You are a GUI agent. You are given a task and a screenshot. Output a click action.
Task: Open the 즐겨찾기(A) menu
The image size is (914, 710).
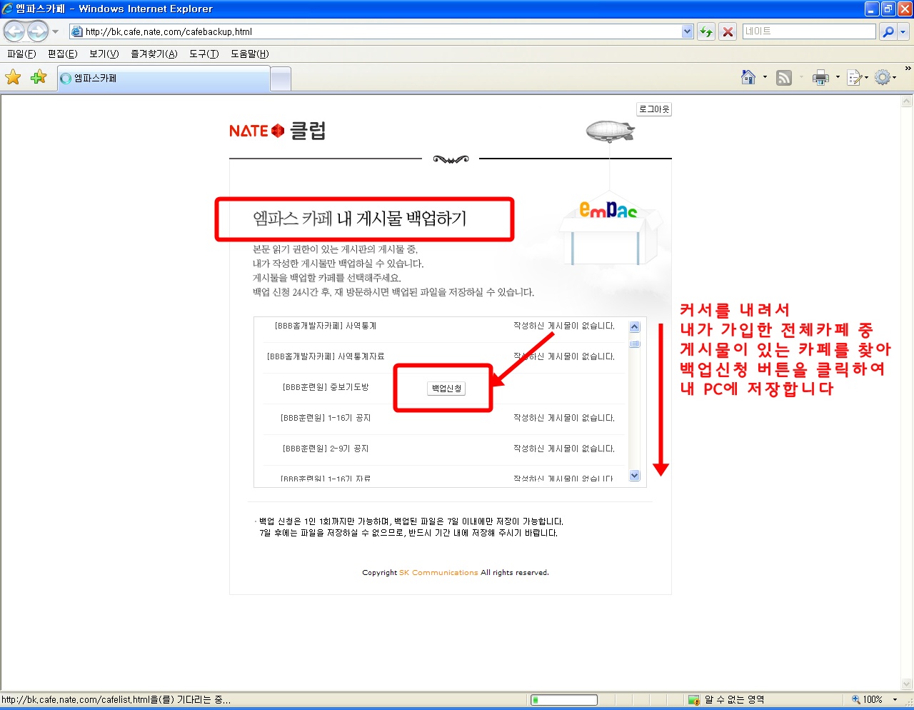pyautogui.click(x=154, y=54)
